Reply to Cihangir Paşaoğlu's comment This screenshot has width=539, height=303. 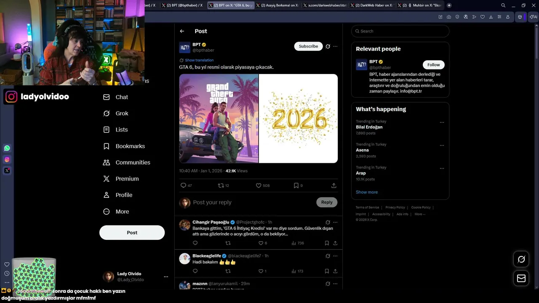195,243
